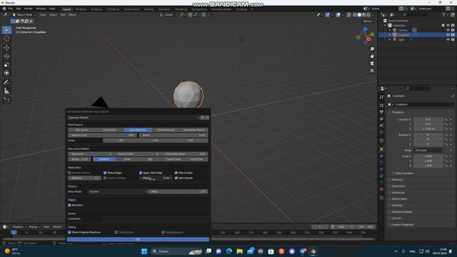Switch perspective/orthographic grid icon in viewport
Image resolution: width=457 pixels, height=257 pixels.
tap(372, 71)
